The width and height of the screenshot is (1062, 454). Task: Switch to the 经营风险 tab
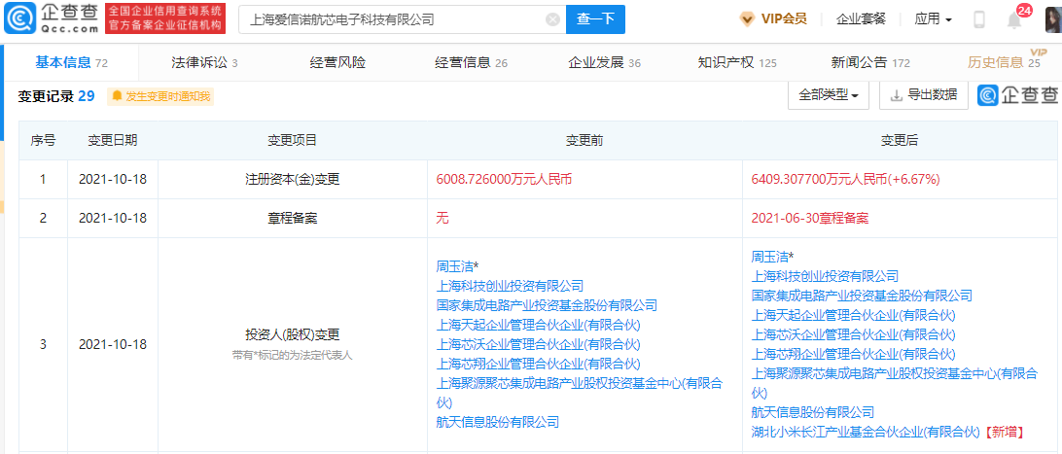pyautogui.click(x=338, y=63)
